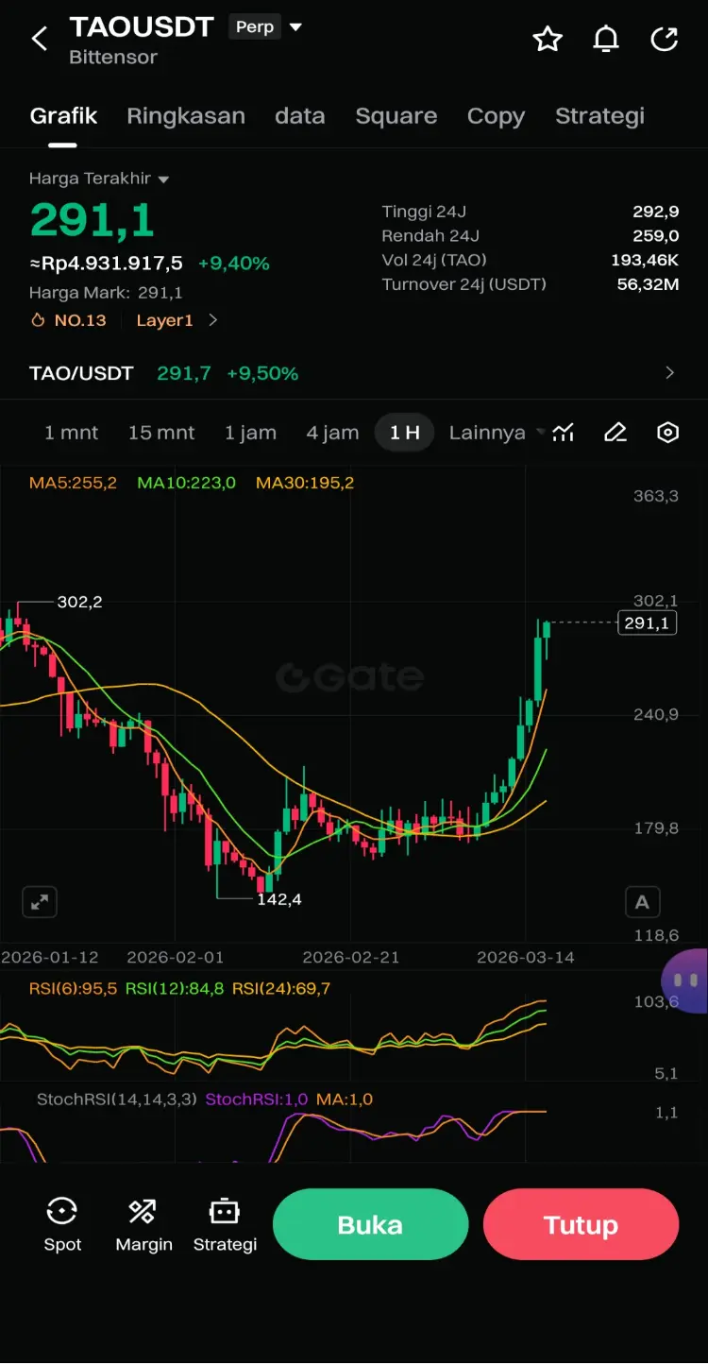Image resolution: width=708 pixels, height=1364 pixels.
Task: Switch to Strategi tab at top
Action: [599, 116]
